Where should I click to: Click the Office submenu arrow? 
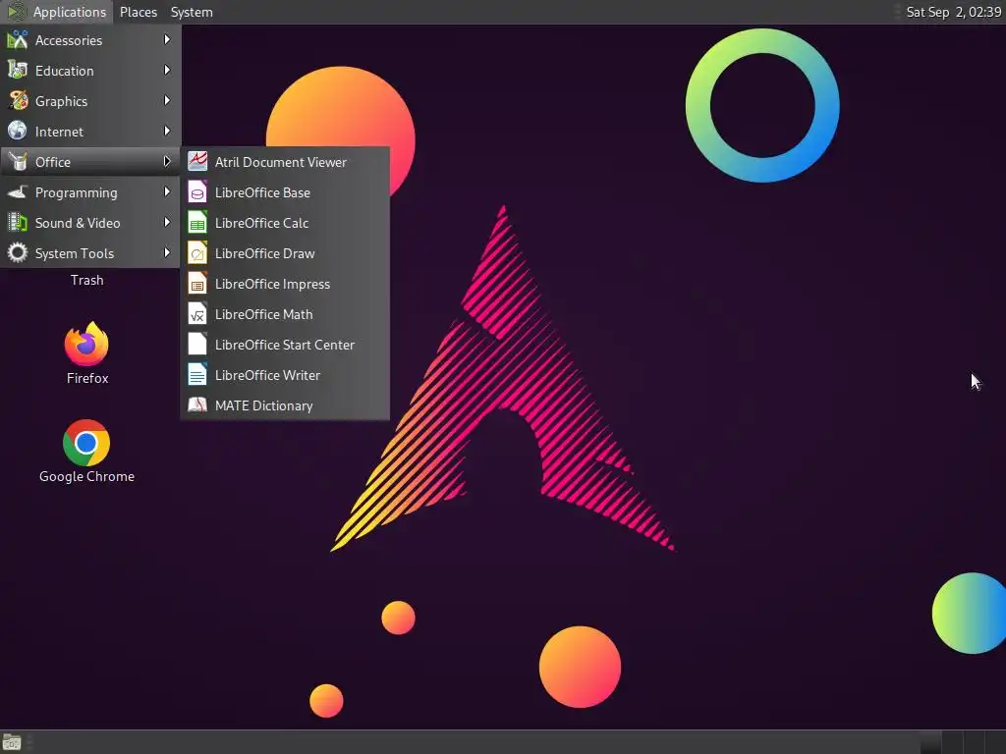click(167, 162)
